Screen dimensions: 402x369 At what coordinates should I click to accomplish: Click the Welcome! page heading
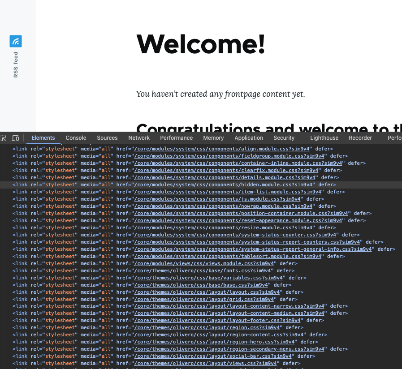201,44
